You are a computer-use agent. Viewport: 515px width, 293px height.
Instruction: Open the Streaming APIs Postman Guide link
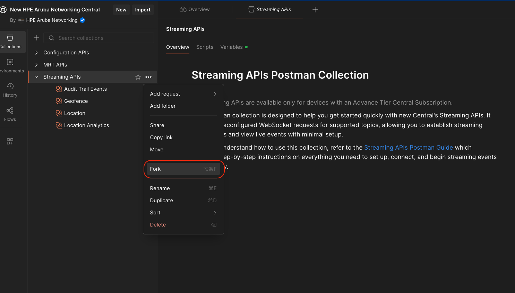(x=409, y=148)
